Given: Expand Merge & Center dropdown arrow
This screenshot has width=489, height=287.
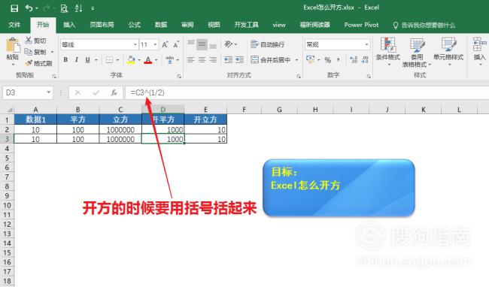Looking at the screenshot, I should [x=296, y=60].
